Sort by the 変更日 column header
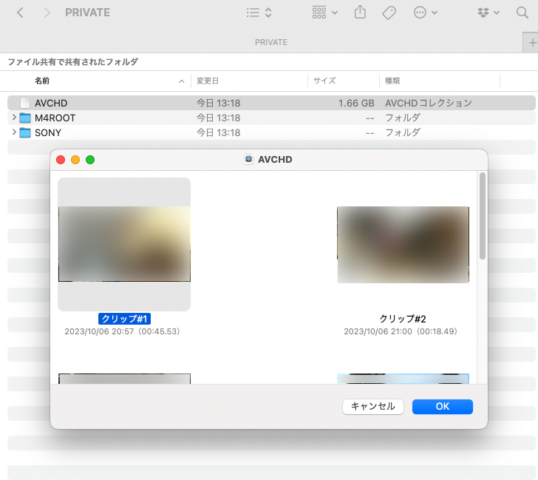This screenshot has width=538, height=480. (207, 81)
